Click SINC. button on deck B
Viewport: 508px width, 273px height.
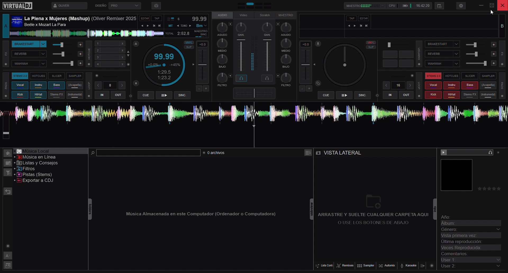(362, 95)
